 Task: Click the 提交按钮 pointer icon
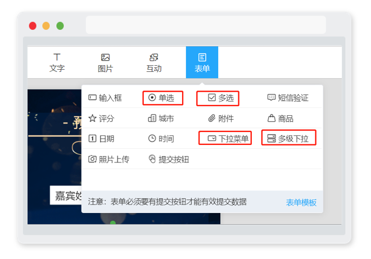click(x=152, y=159)
